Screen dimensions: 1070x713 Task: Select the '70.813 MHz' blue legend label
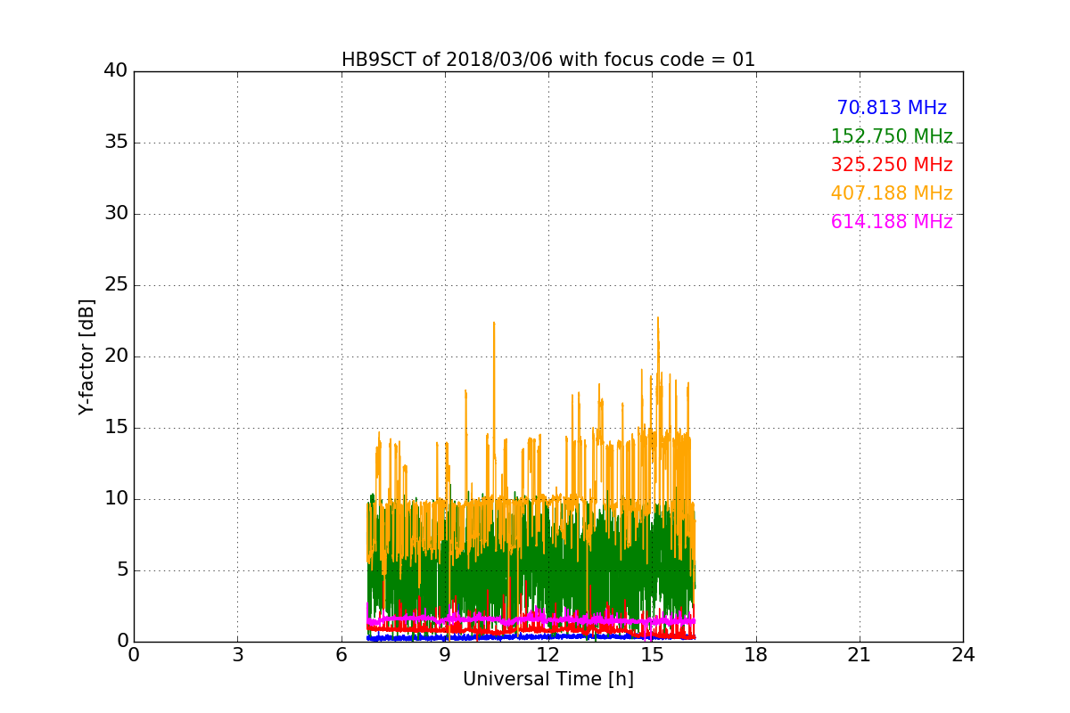[x=892, y=108]
